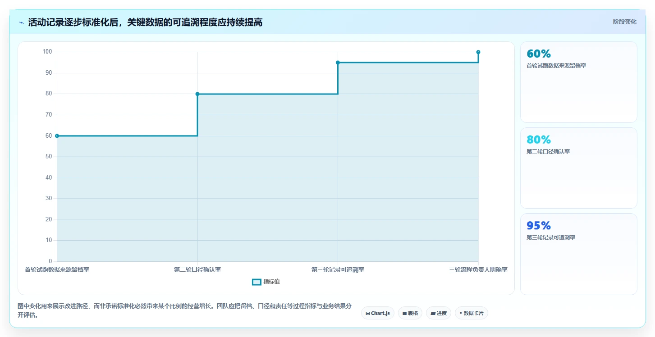The width and height of the screenshot is (655, 337).
Task: Click the 阶段变化 label in header
Action: tap(625, 22)
